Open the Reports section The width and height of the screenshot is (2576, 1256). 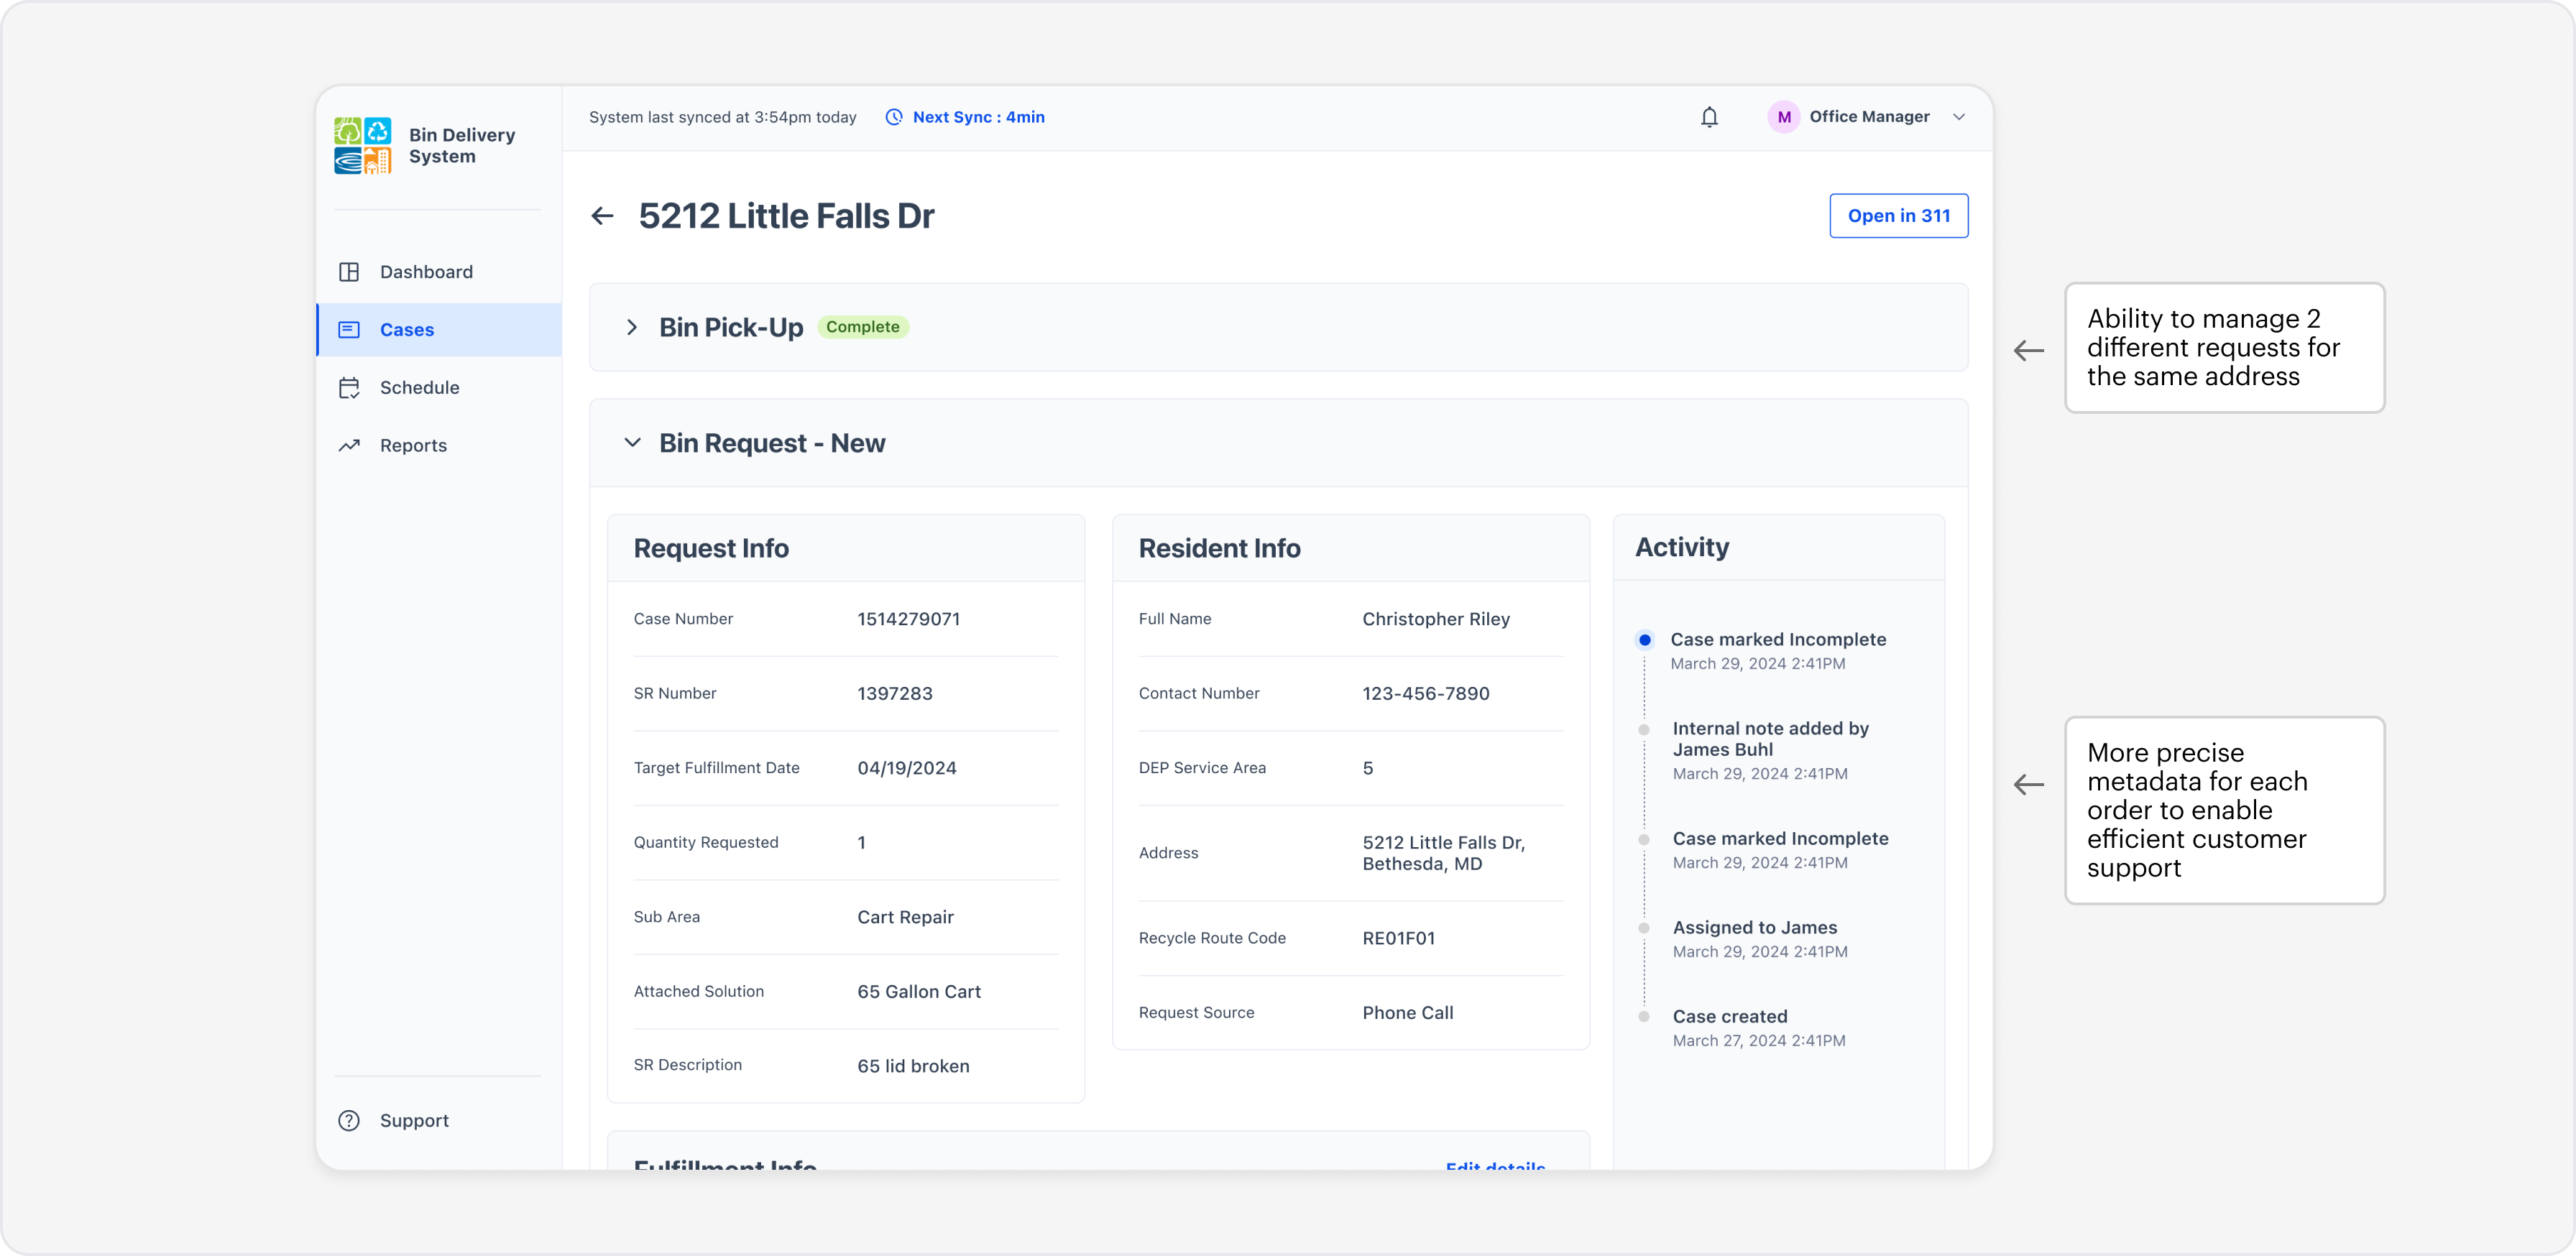point(439,446)
